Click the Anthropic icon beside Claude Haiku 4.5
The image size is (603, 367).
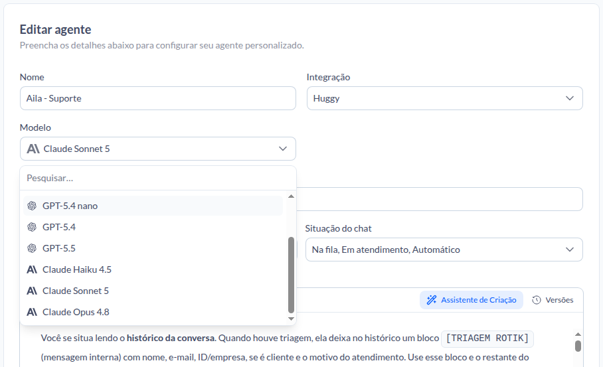point(32,269)
